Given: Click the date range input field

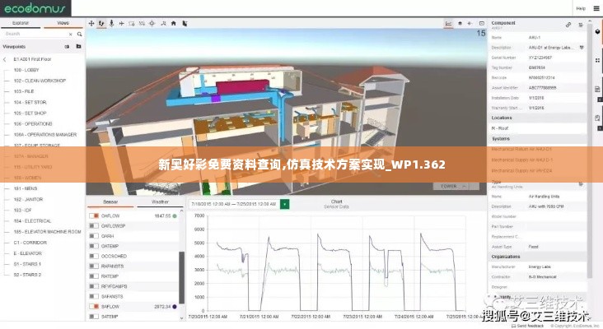Looking at the screenshot, I should [x=234, y=204].
